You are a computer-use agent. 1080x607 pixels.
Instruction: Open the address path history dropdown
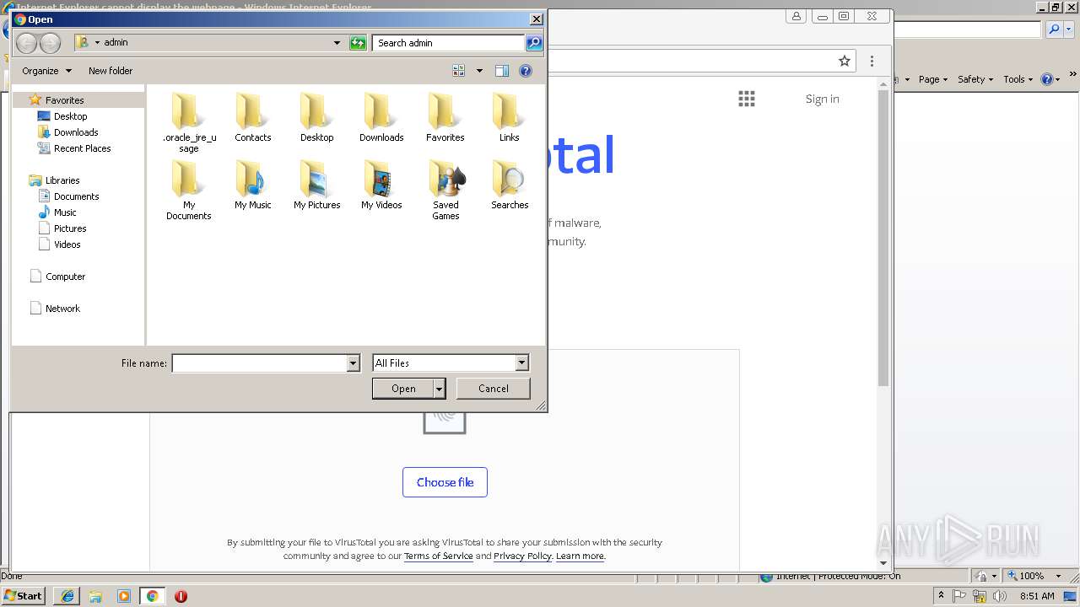tap(337, 43)
